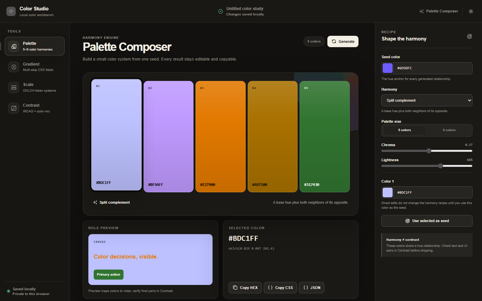Click the 'Color decisions, visible.' preview text

point(126,257)
